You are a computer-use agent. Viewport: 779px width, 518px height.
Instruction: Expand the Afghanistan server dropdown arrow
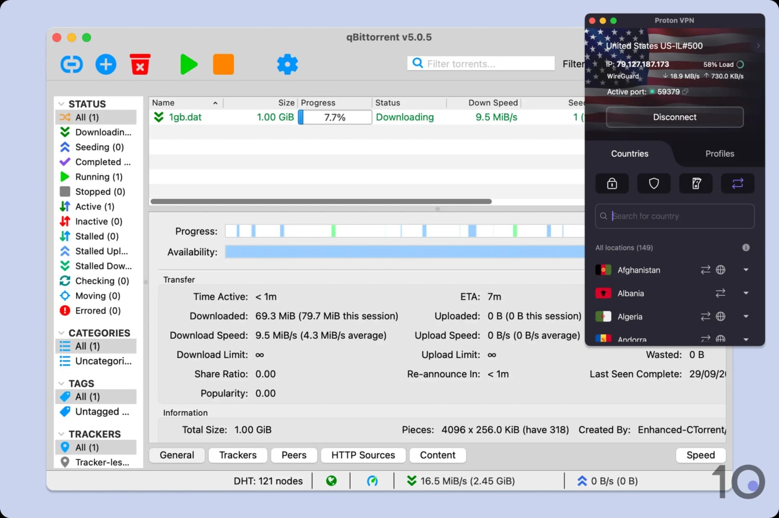(746, 270)
